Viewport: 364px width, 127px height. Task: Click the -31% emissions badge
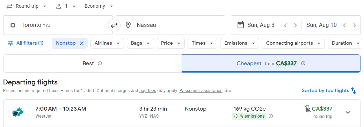coord(249,116)
